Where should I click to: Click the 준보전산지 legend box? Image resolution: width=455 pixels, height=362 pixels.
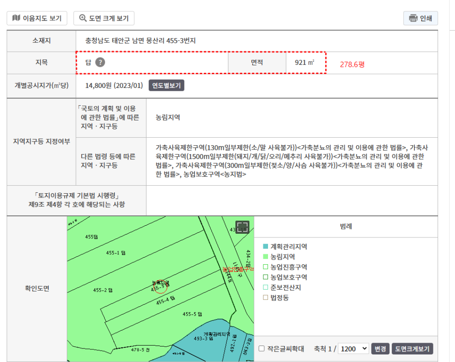265,287
